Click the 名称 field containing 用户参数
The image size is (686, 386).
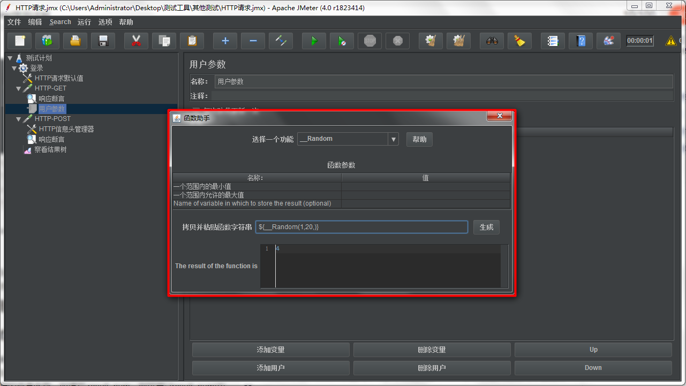point(443,81)
